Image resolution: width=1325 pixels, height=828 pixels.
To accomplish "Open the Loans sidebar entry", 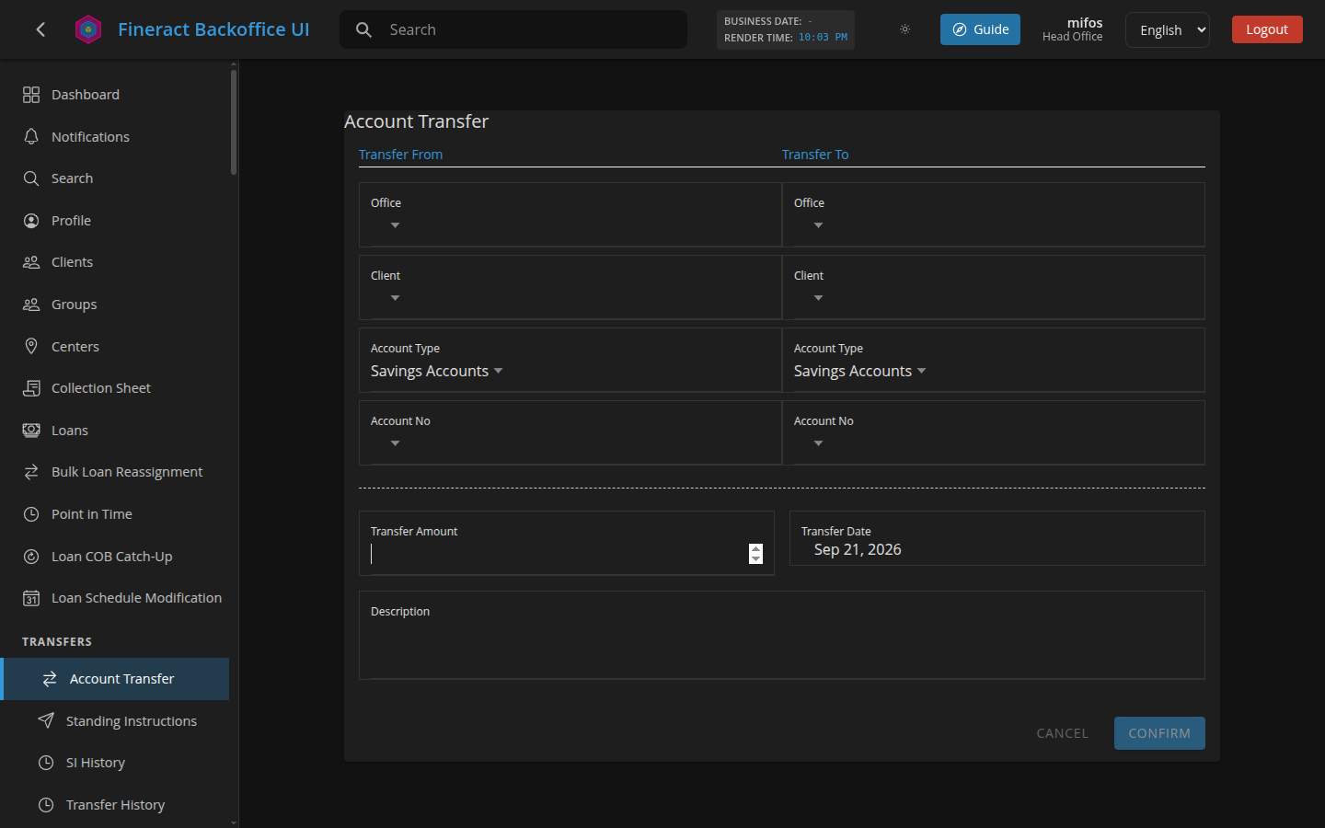I will click(115, 430).
